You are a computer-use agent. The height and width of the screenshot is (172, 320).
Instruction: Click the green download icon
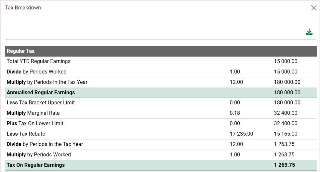[x=309, y=32]
